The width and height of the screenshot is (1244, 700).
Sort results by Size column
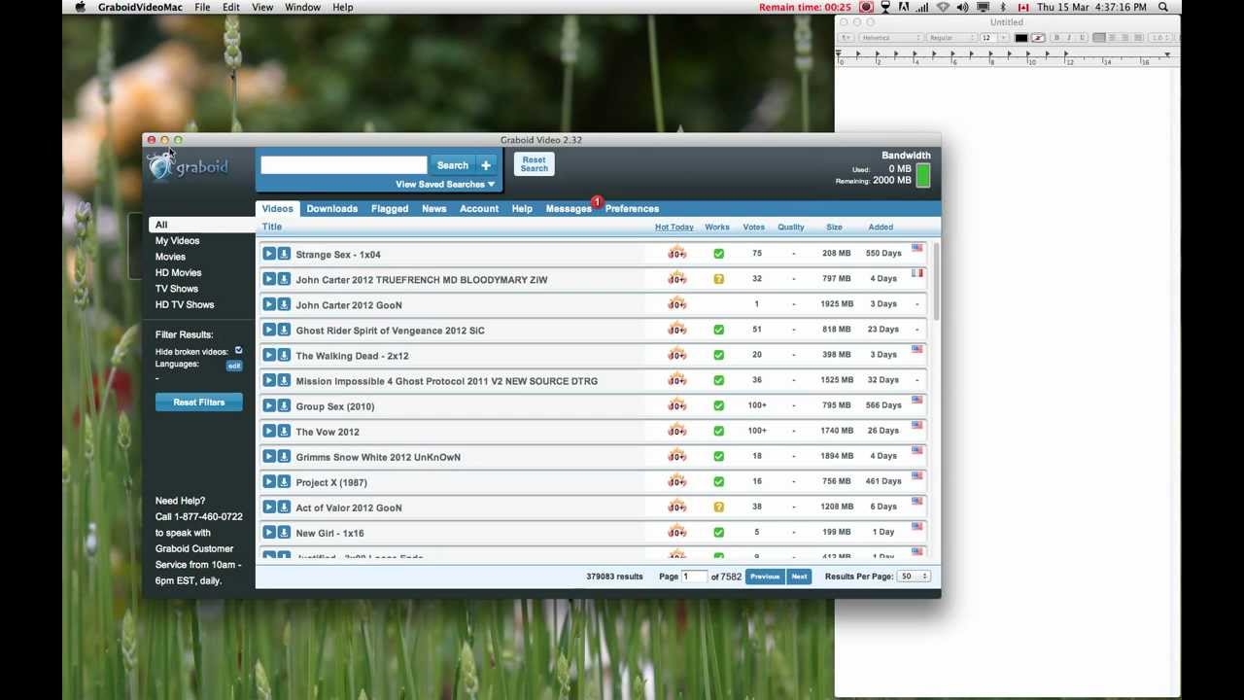point(834,227)
